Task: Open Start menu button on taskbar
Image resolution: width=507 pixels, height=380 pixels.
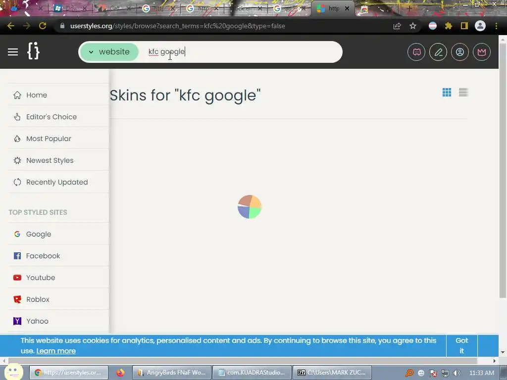Action: click(x=13, y=372)
